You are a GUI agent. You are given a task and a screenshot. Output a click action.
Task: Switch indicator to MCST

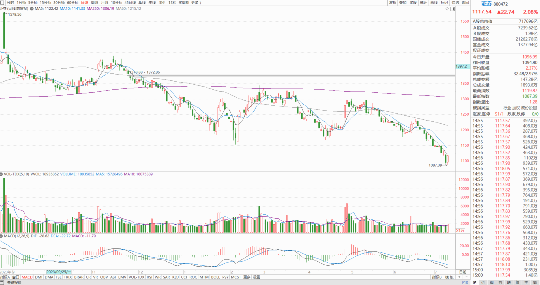[236, 277]
